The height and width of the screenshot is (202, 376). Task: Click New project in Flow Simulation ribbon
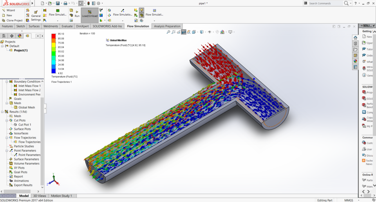7,15
